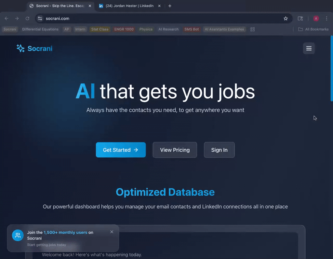This screenshot has width=333, height=259.
Task: Open the AP bookmark group
Action: [x=67, y=29]
